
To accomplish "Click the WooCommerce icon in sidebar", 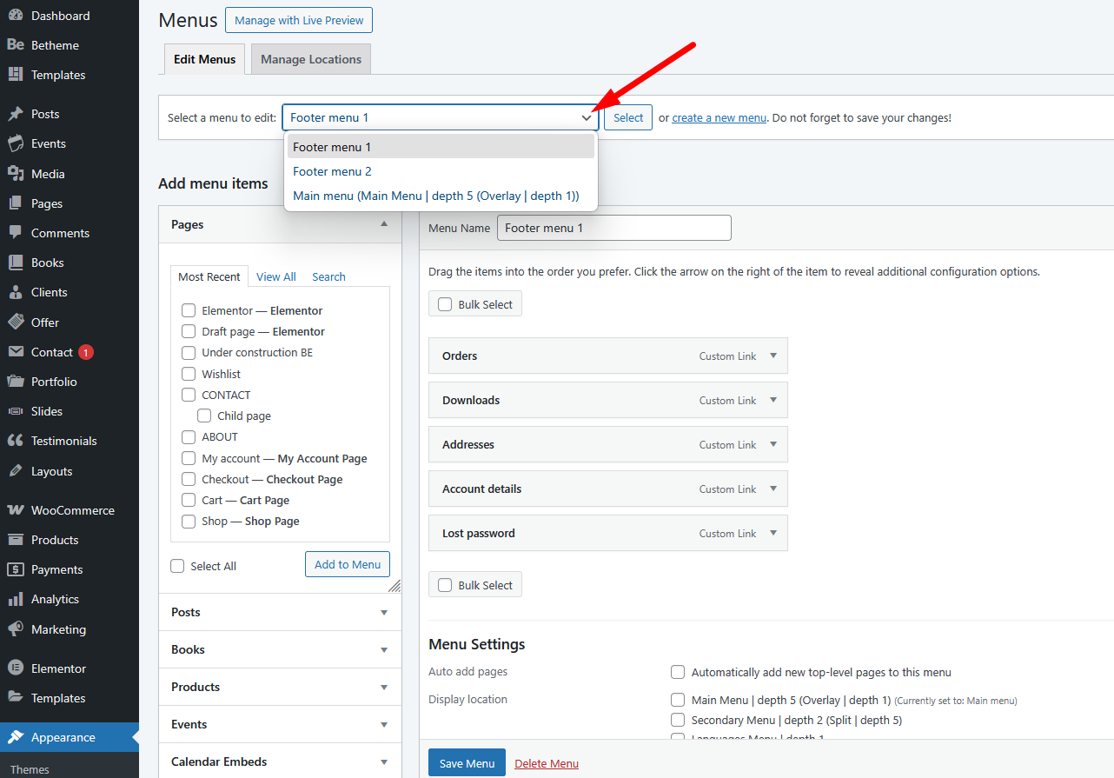I will [15, 510].
